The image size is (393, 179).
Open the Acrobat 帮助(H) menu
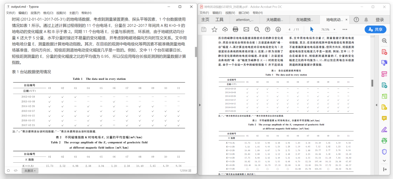tap(258, 13)
